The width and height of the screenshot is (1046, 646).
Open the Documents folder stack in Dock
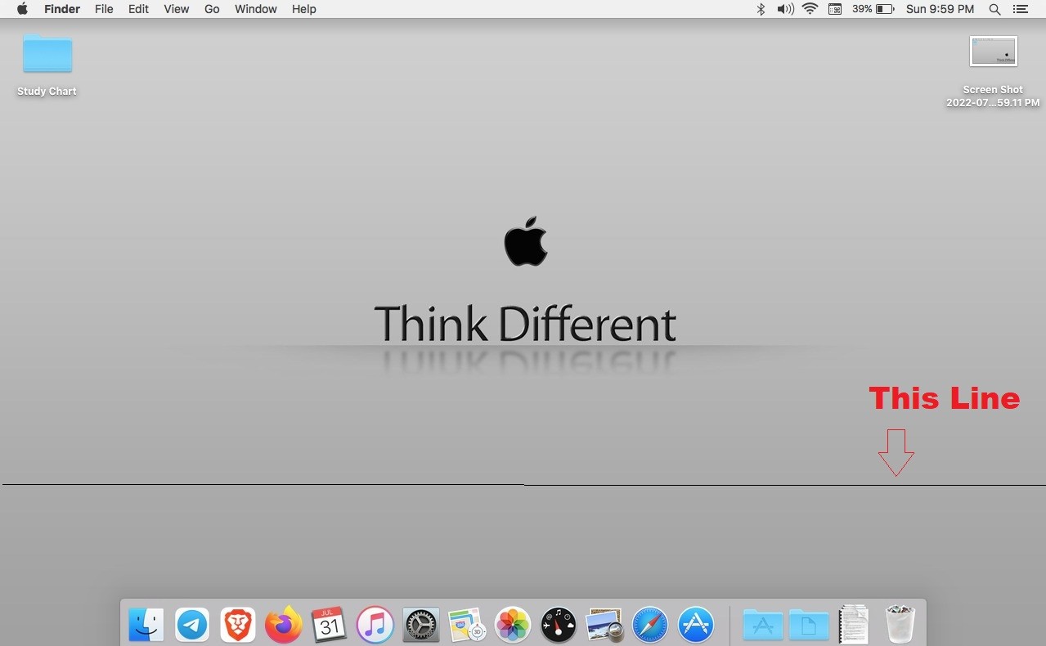point(809,626)
